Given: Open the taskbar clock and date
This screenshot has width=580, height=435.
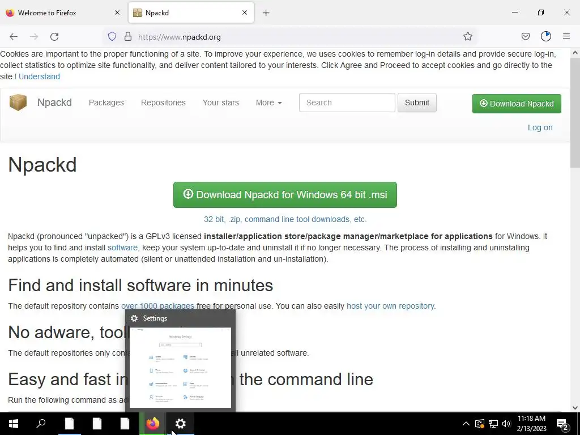Looking at the screenshot, I should click(531, 424).
